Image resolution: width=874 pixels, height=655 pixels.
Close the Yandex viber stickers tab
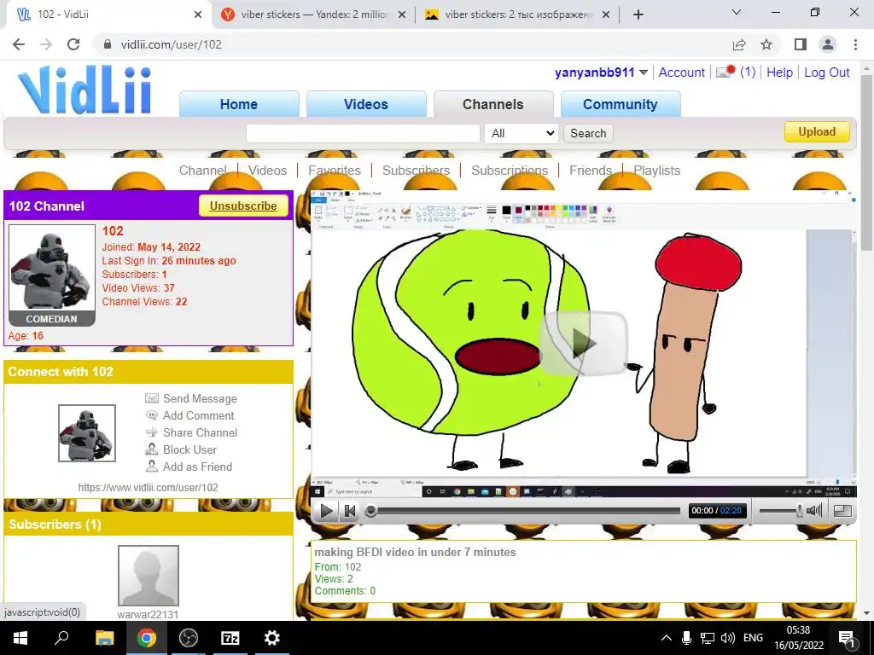point(401,15)
